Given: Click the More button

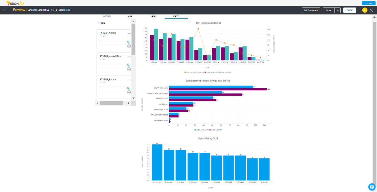Looking at the screenshot, I should point(329,10).
